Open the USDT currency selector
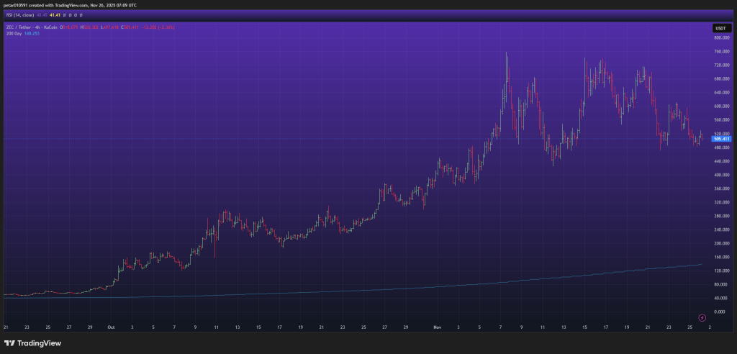This screenshot has width=737, height=354. [x=720, y=28]
